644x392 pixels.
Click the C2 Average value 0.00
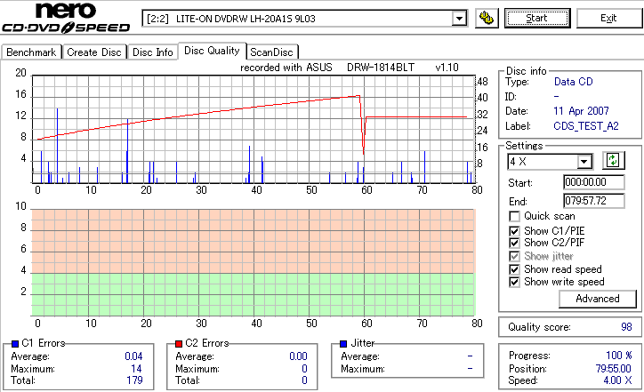tap(298, 356)
